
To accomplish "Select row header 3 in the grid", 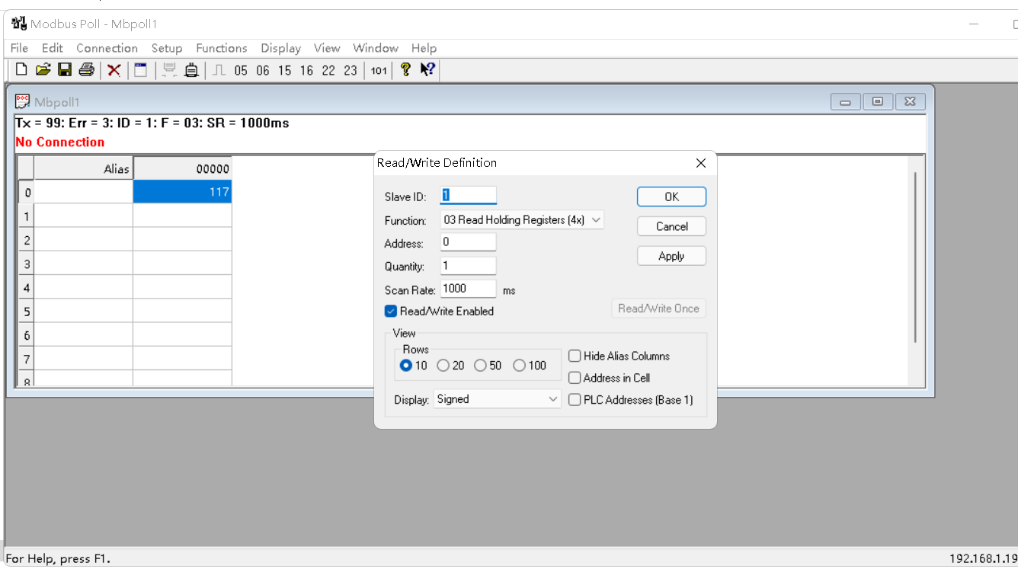I will (x=26, y=264).
